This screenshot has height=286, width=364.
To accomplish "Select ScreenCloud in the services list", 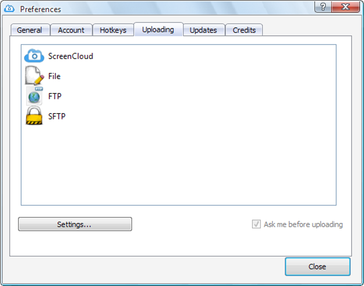I will tap(70, 56).
